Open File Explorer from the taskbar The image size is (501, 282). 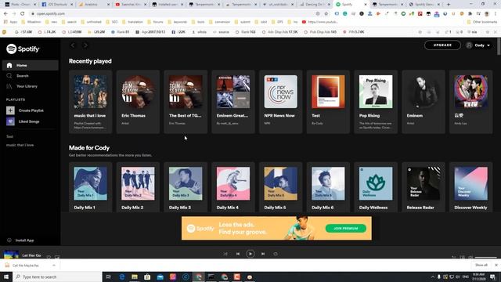pyautogui.click(x=135, y=277)
